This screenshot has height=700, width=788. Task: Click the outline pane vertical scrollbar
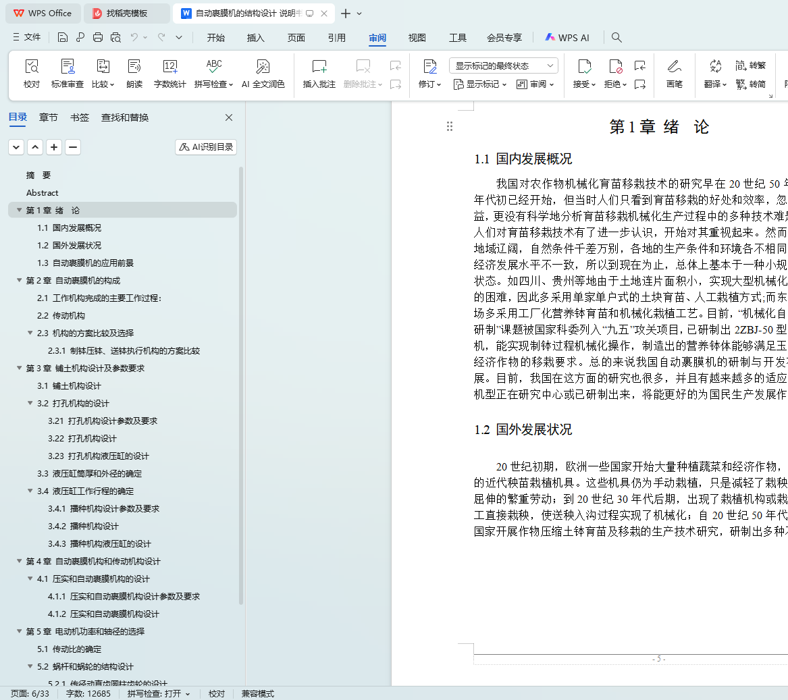click(x=241, y=385)
